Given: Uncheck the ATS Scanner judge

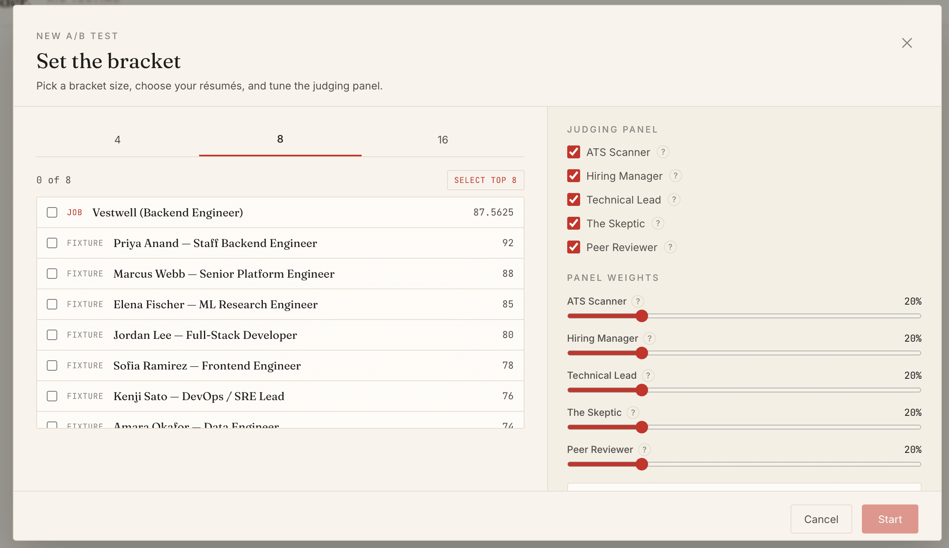Looking at the screenshot, I should click(x=574, y=152).
